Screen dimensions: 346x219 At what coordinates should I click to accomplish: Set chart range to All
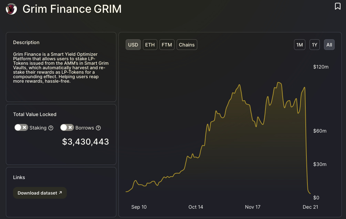click(329, 45)
